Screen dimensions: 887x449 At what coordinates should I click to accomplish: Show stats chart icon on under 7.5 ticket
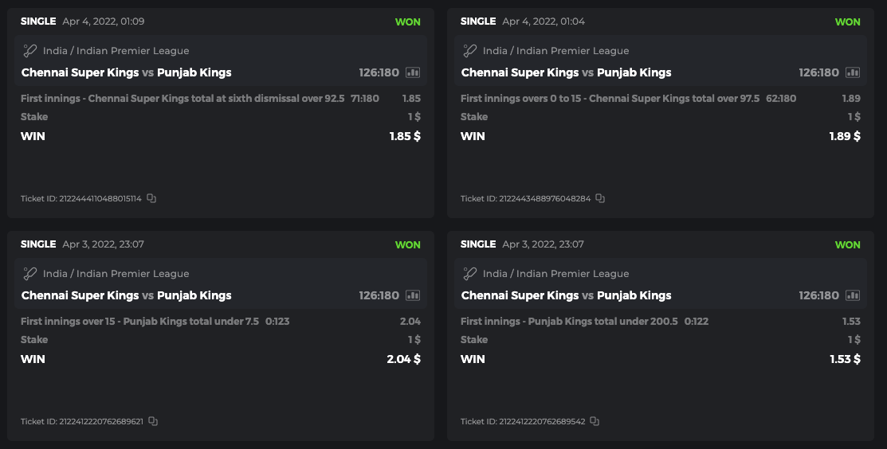[x=412, y=295]
